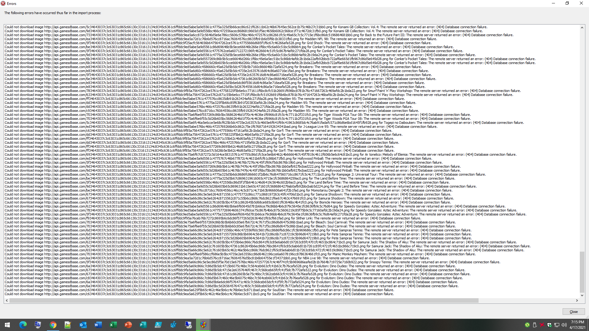Image resolution: width=589 pixels, height=331 pixels.
Task: Click the Close button in Errors dialog
Action: click(573, 312)
